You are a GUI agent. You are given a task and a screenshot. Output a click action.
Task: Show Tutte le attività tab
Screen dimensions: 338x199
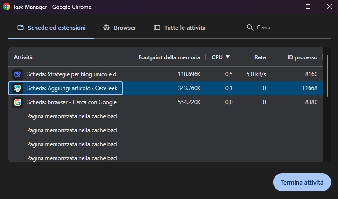tap(180, 28)
